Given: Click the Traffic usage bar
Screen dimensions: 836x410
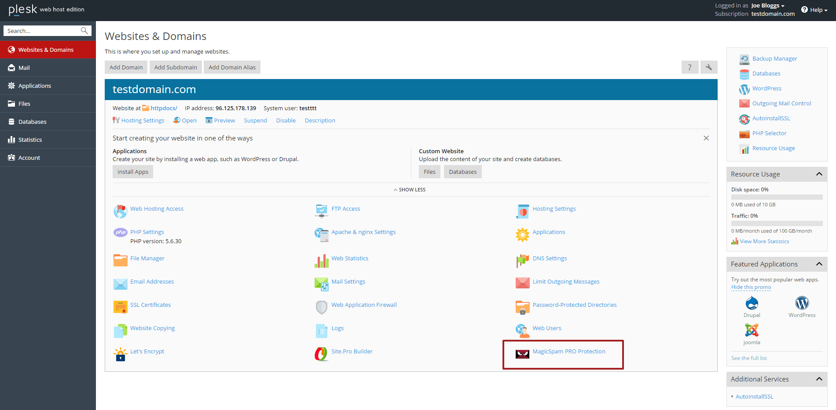Looking at the screenshot, I should [777, 223].
